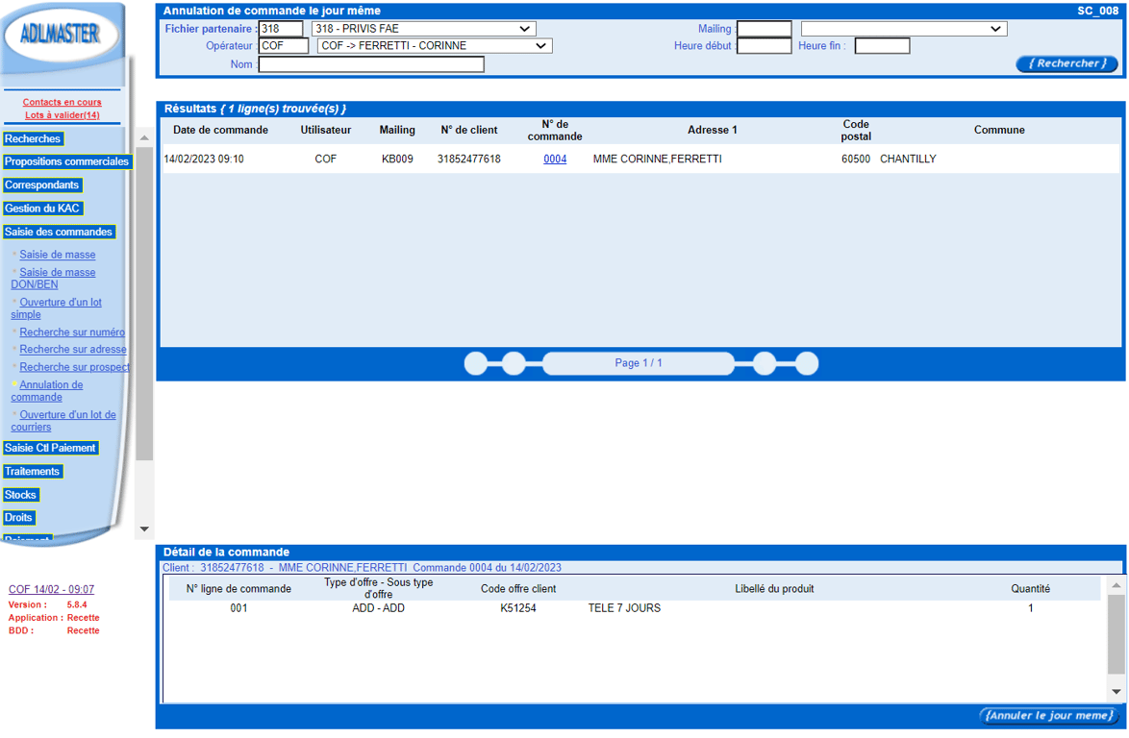Click the Heure début input field
Viewport: 1129px width, 738px height.
point(765,46)
